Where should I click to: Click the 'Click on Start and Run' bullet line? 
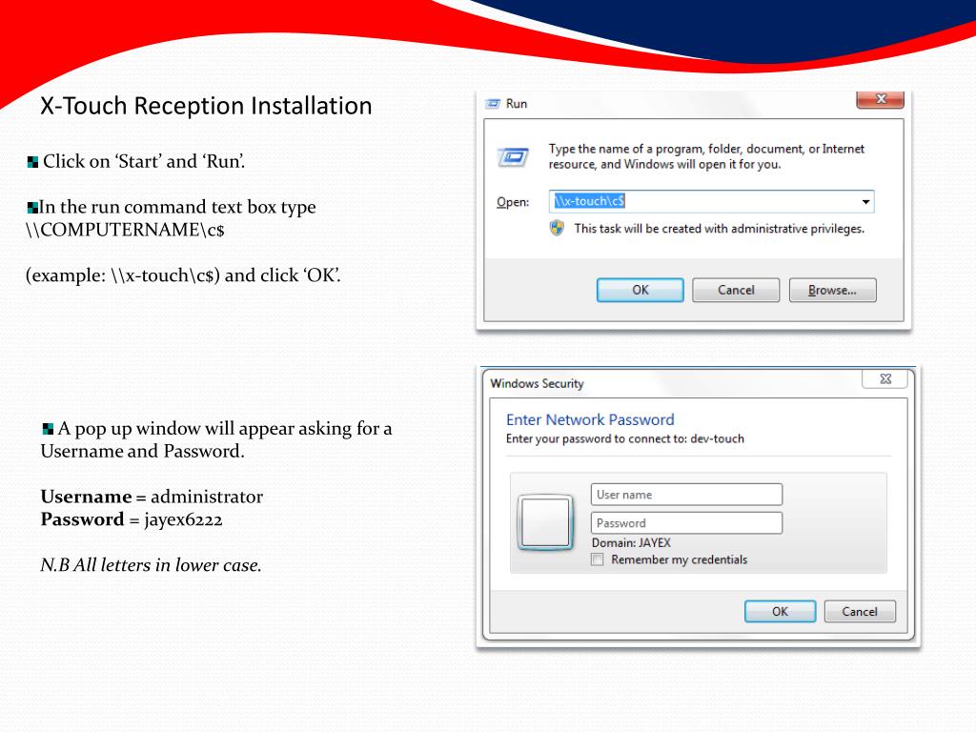(136, 162)
